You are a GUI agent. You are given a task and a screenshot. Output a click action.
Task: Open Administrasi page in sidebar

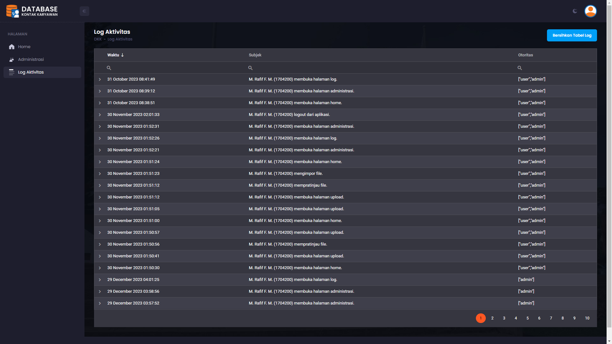tap(42, 60)
